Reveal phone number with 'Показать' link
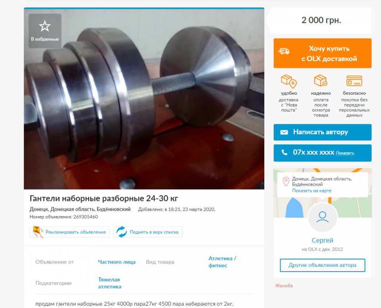Image resolution: width=381 pixels, height=308 pixels. point(345,153)
